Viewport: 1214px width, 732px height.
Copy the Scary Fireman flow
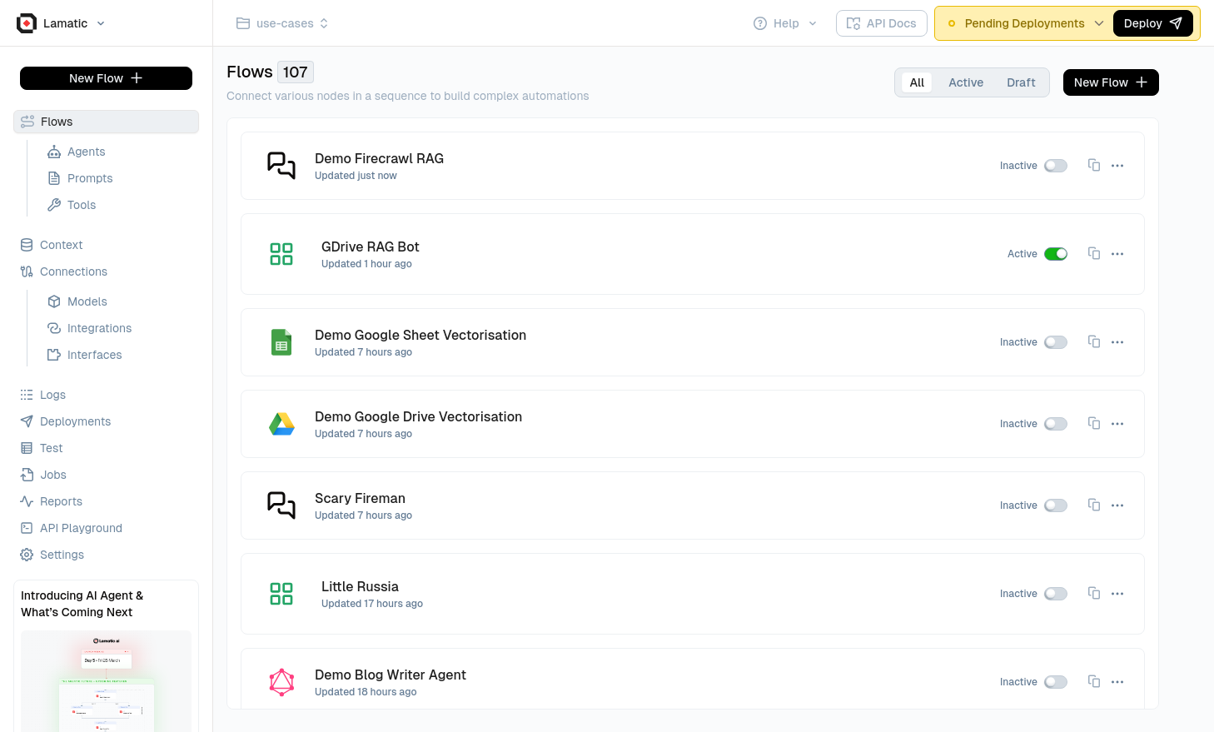click(x=1094, y=505)
